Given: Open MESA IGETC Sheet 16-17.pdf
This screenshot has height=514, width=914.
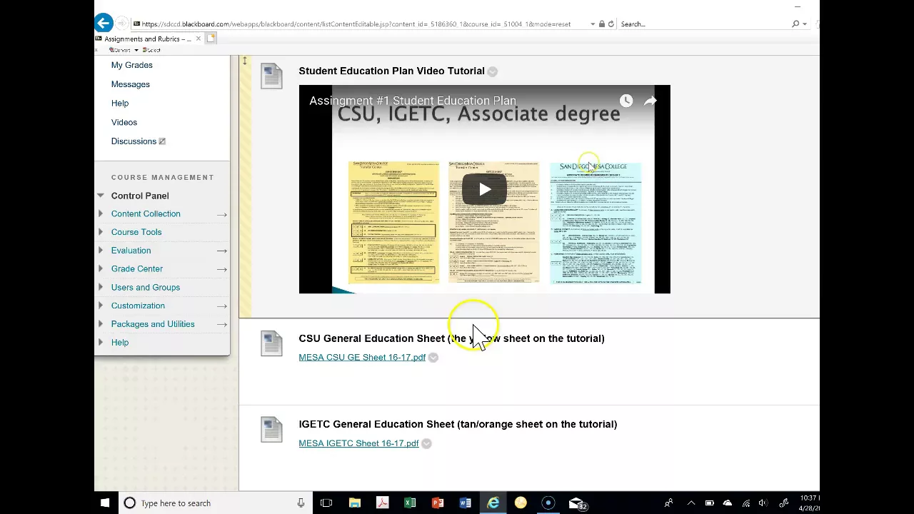Looking at the screenshot, I should pos(358,443).
